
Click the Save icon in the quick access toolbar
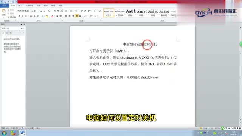coord(5,2)
